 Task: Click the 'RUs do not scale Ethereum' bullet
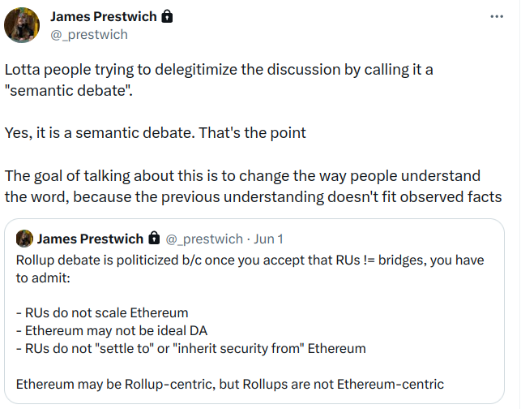point(101,312)
